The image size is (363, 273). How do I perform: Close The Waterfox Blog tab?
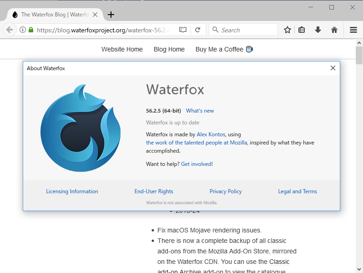coord(95,15)
